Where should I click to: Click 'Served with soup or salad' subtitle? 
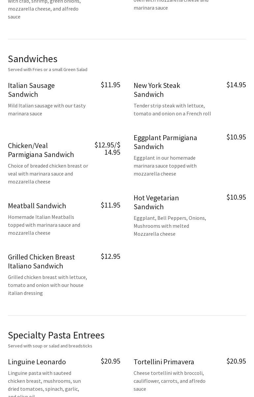[x=50, y=346]
